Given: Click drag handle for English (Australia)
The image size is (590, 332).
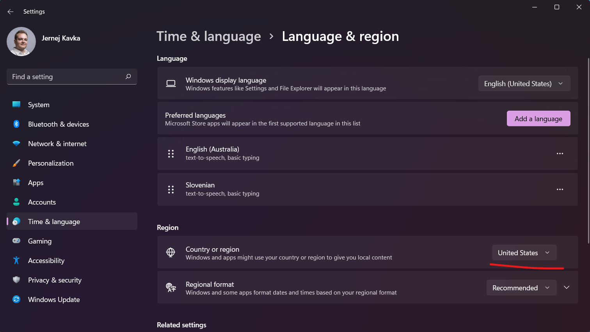Looking at the screenshot, I should pos(171,154).
